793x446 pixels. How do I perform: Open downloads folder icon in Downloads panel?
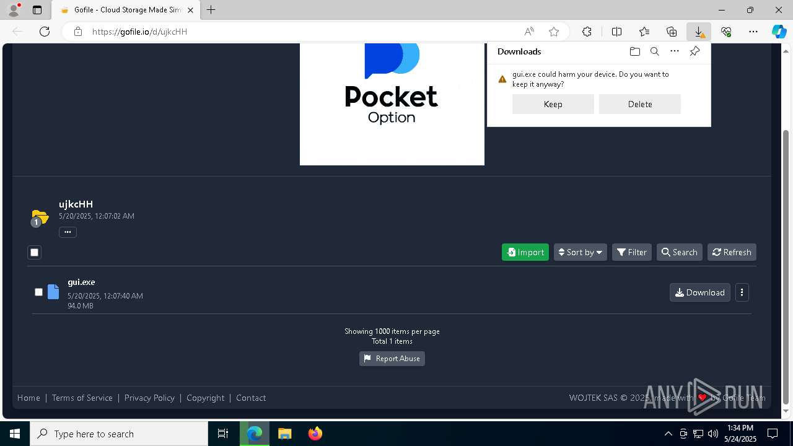point(635,51)
